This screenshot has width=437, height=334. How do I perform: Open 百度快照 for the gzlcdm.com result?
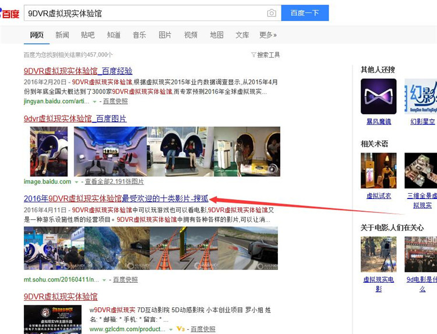203,329
